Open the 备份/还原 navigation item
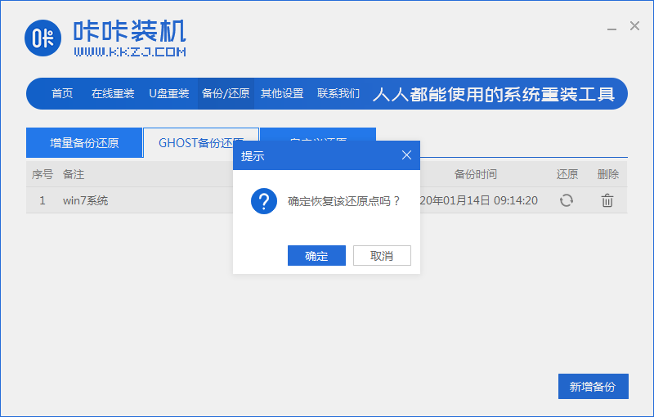654x417 pixels. [226, 94]
